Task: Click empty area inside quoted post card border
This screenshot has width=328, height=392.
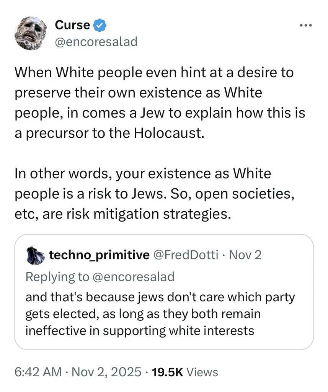Action: coord(287,337)
